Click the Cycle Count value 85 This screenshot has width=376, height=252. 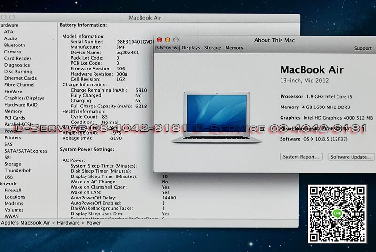coord(105,117)
